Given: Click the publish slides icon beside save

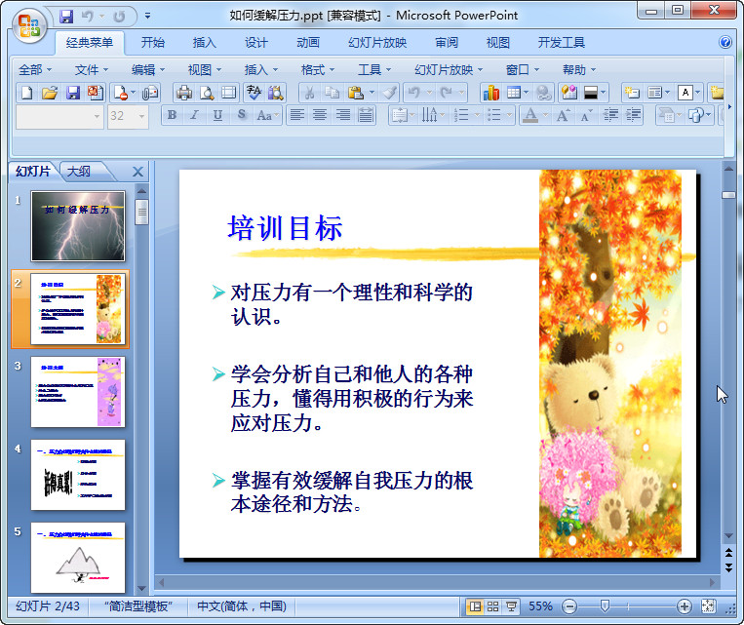Looking at the screenshot, I should coord(96,93).
